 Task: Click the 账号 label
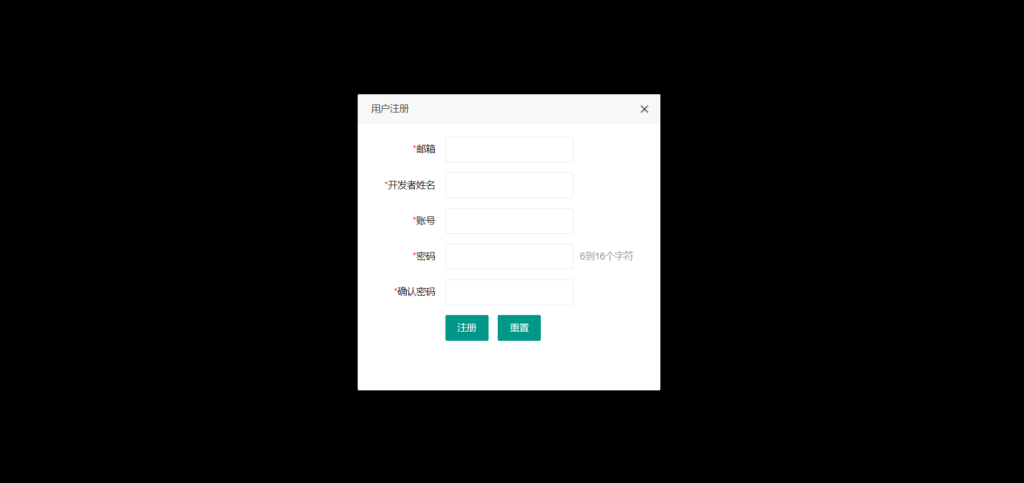coord(426,221)
